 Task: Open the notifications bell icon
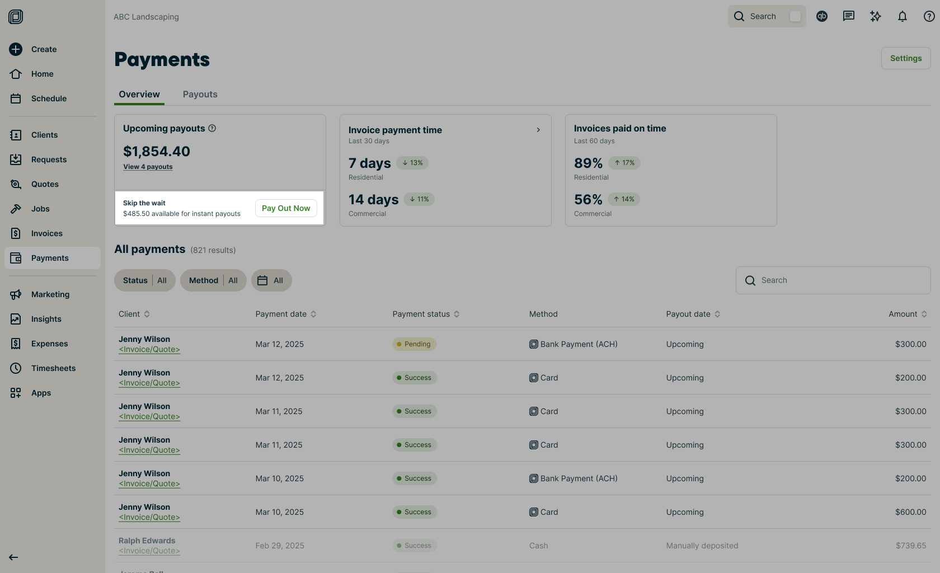pos(903,16)
